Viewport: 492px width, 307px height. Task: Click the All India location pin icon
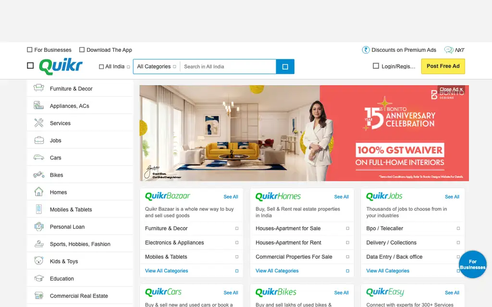pos(101,67)
